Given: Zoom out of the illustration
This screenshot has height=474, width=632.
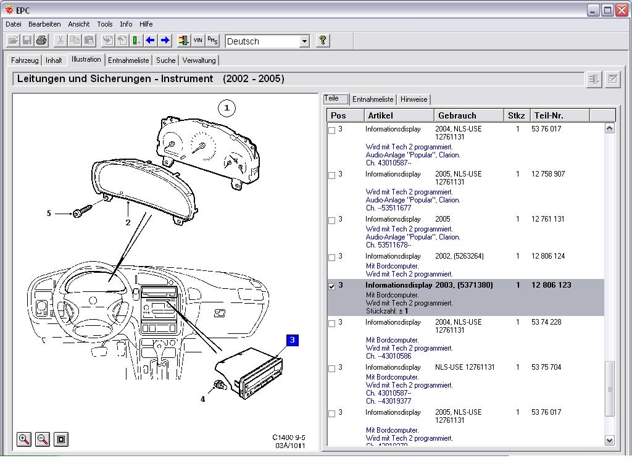Looking at the screenshot, I should pos(43,439).
